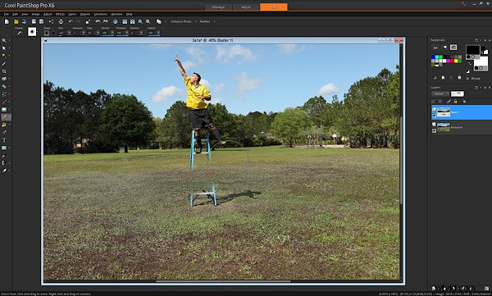The height and width of the screenshot is (296, 492).
Task: Select the Pen tool near toolbar bottom
Action: click(x=4, y=155)
